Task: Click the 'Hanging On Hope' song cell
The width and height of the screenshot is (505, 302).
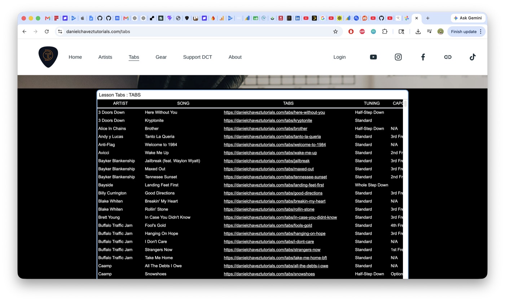Action: (x=161, y=233)
